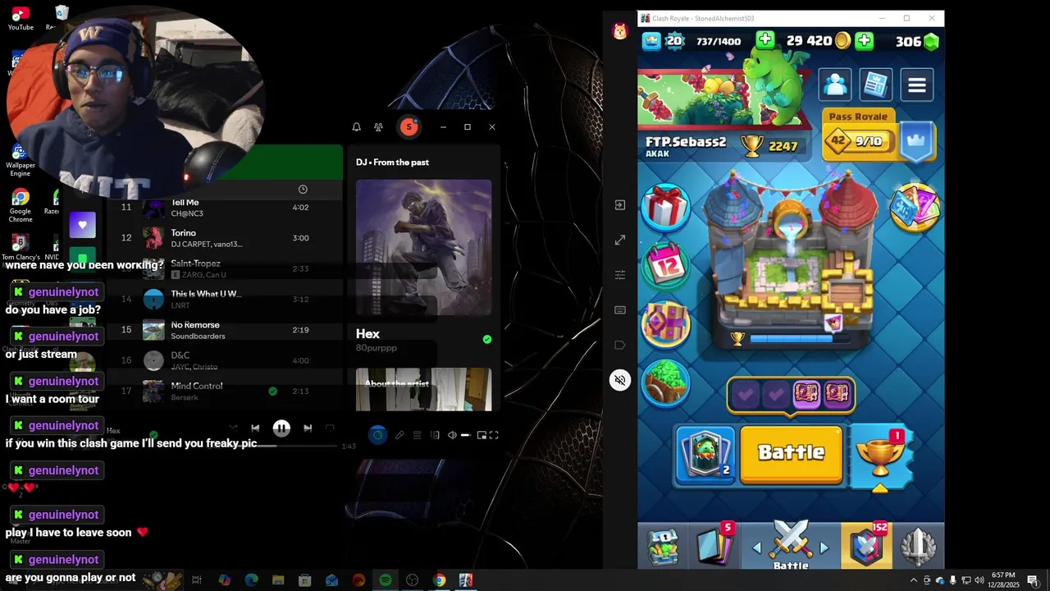Screen dimensions: 1050x591
Task: Tap the chest slot progress row
Action: [791, 395]
